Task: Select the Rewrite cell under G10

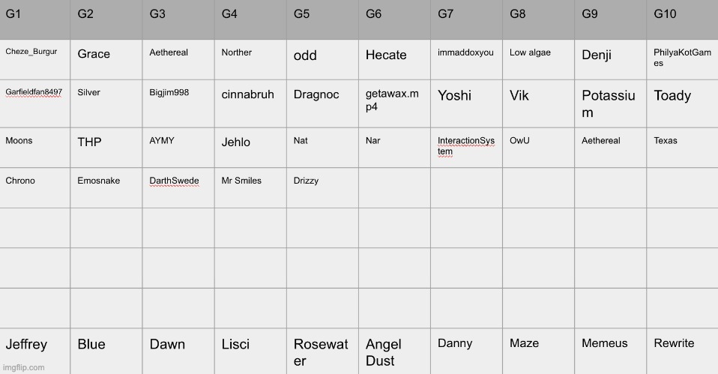Action: pos(682,351)
